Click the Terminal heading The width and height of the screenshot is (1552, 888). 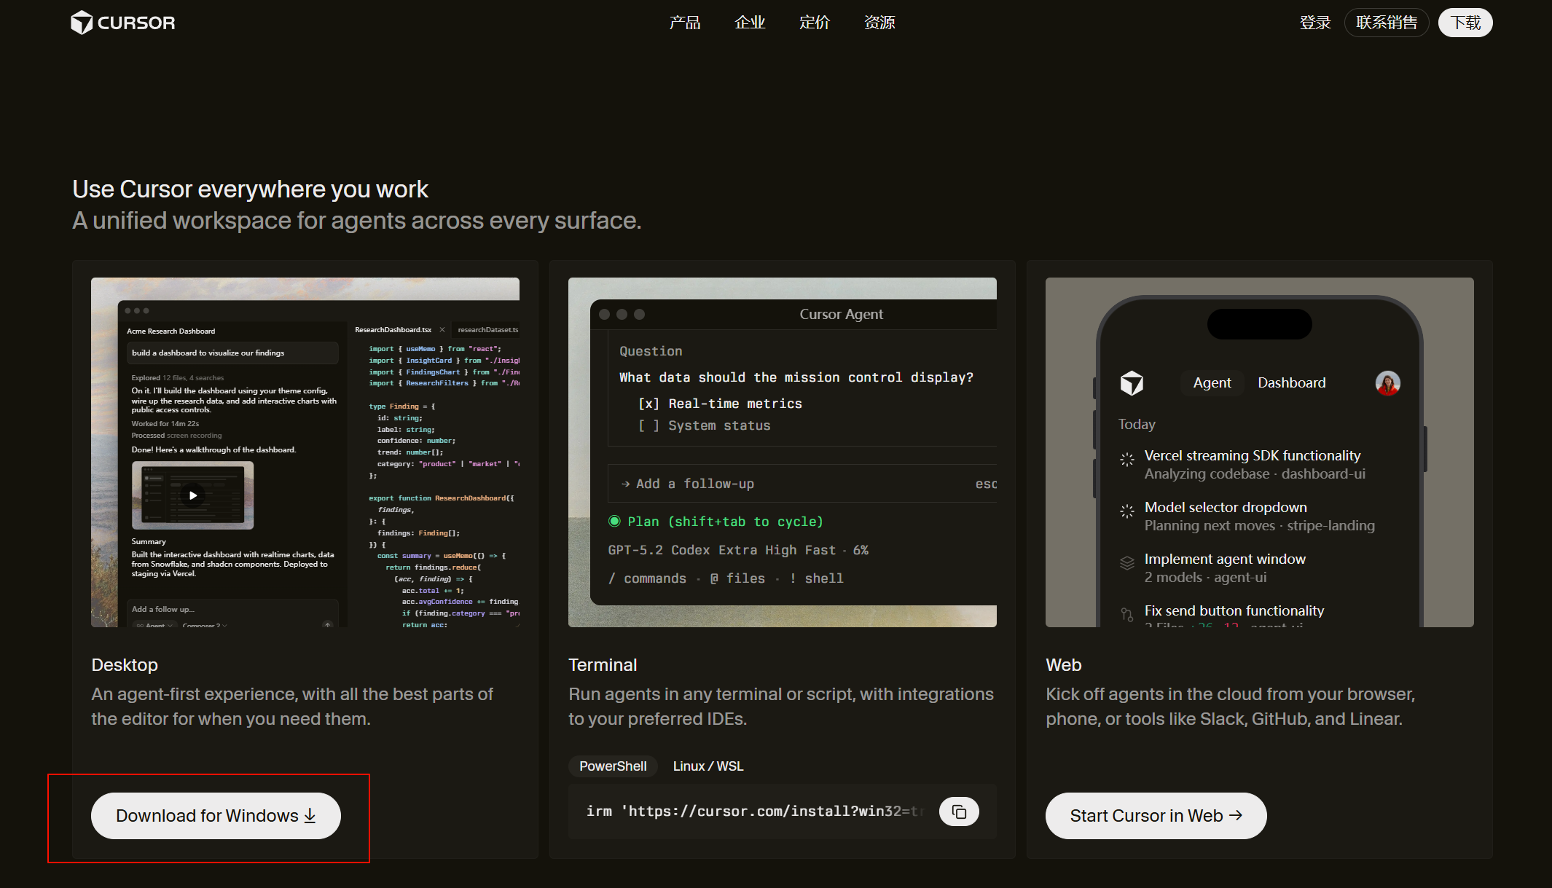coord(603,665)
